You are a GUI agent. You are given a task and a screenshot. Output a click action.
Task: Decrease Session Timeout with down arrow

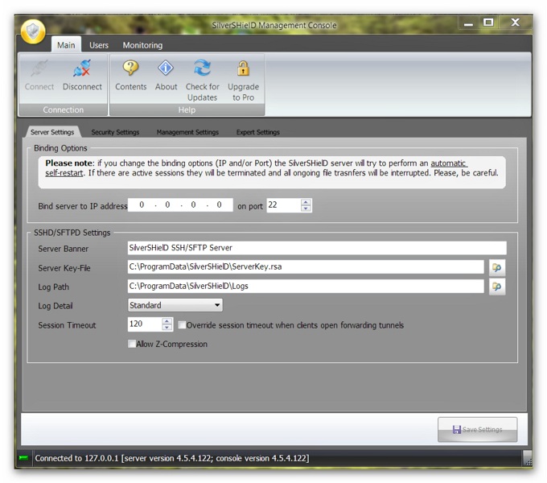(167, 328)
